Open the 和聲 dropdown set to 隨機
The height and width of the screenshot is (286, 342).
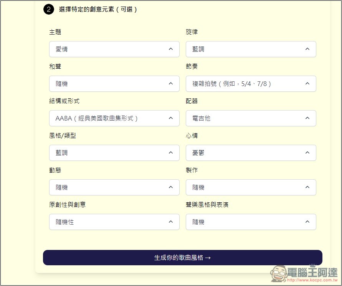tap(114, 84)
